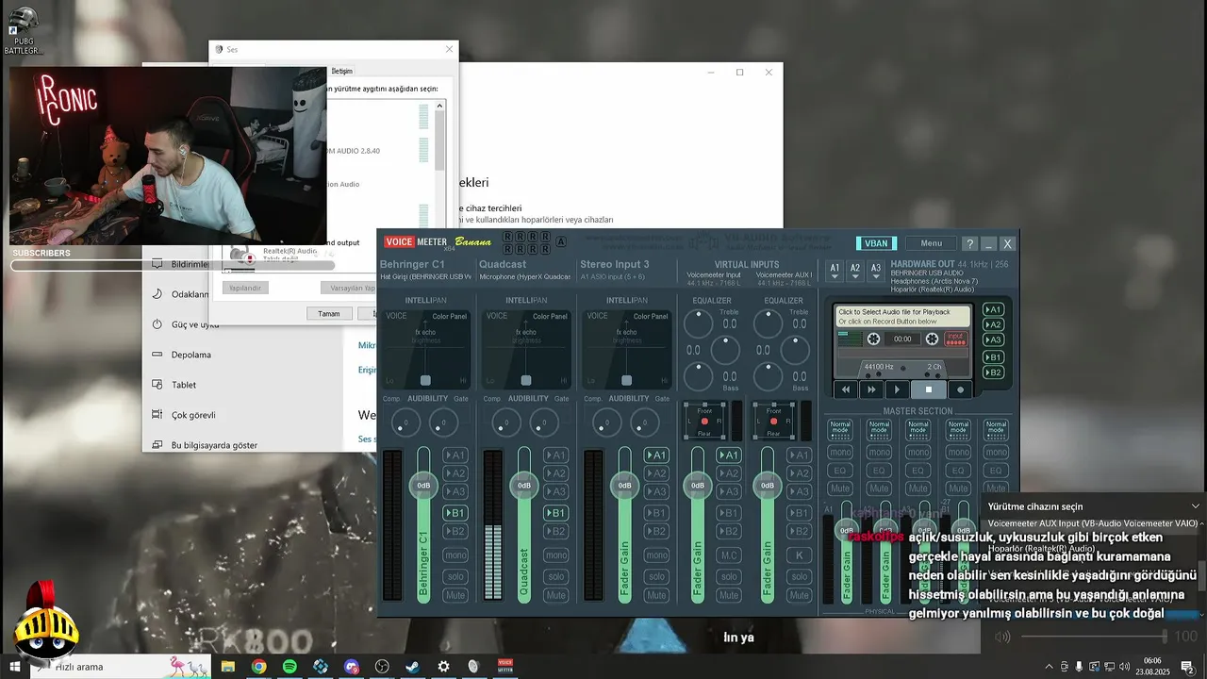Image resolution: width=1207 pixels, height=679 pixels.
Task: Enable cassette output to bus B2
Action: pos(993,373)
